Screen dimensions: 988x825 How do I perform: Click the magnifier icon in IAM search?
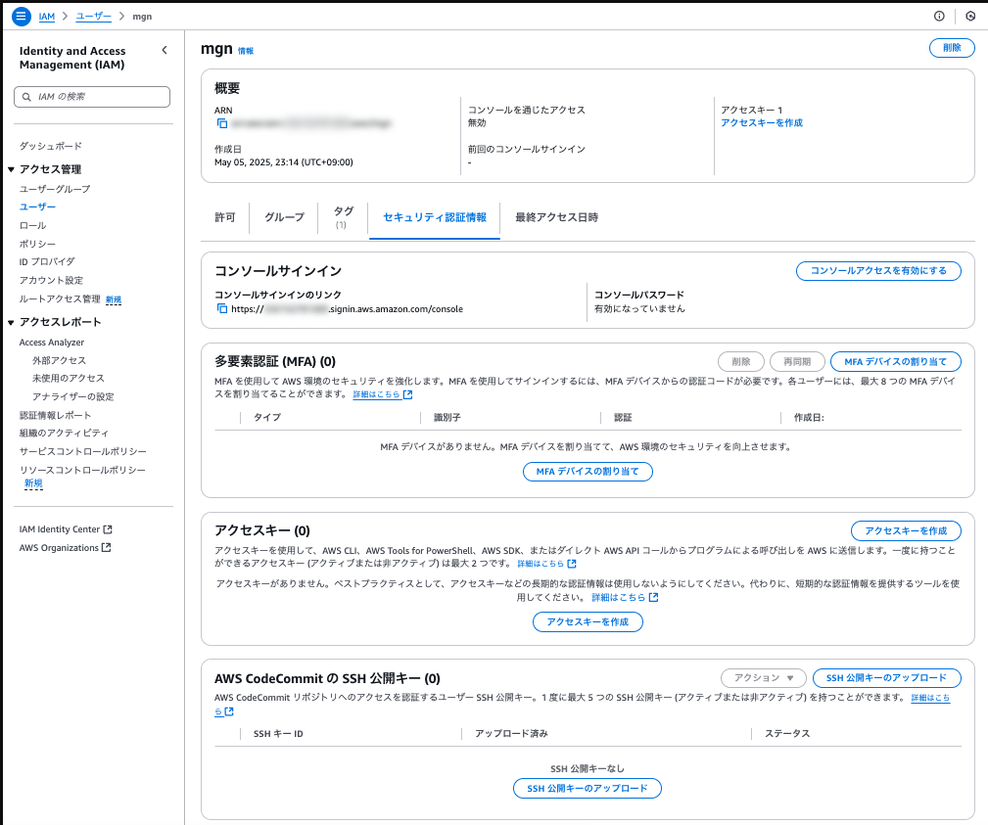click(x=26, y=97)
